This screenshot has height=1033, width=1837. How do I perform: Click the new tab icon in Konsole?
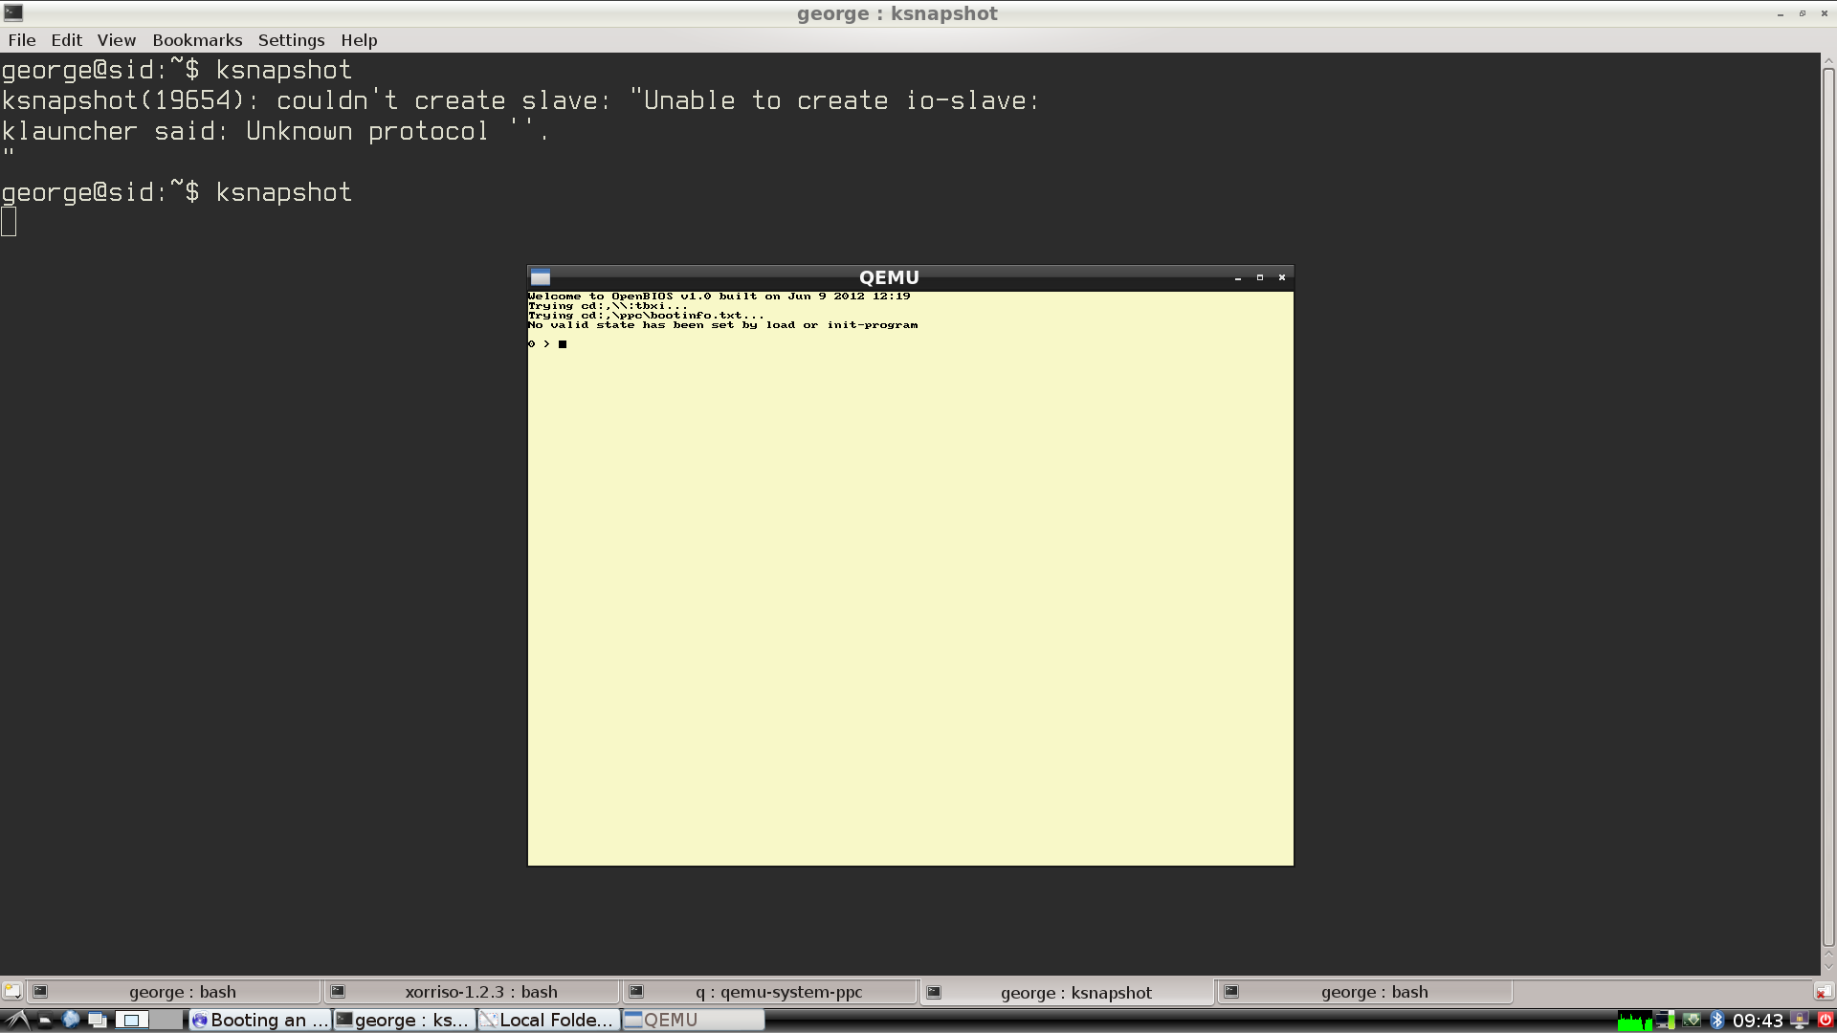(11, 992)
